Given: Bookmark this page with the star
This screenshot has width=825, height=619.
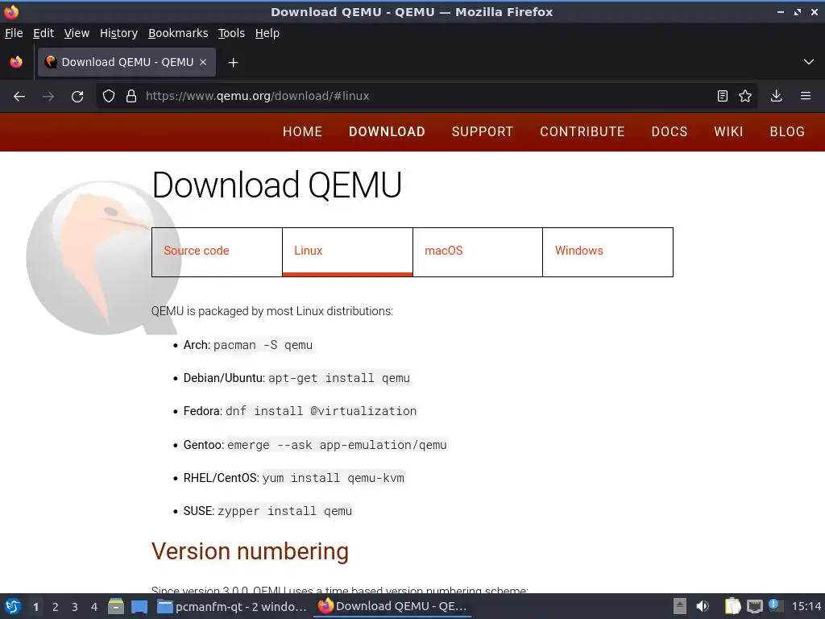Looking at the screenshot, I should [x=745, y=97].
